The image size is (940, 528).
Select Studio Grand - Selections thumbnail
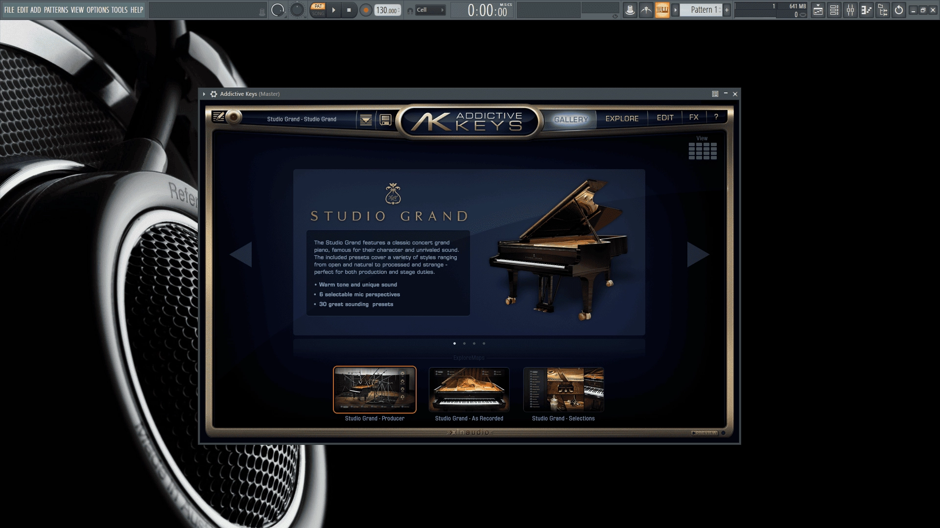[x=564, y=390]
